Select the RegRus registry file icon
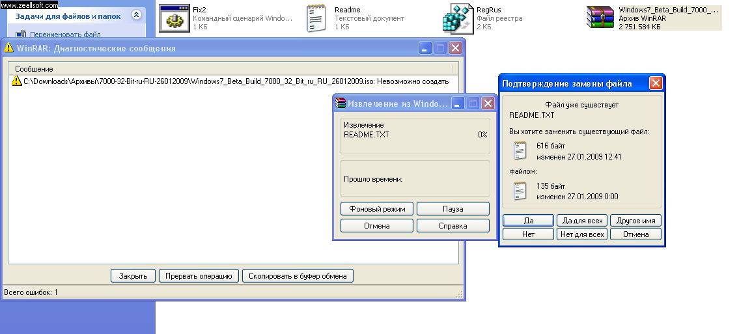The image size is (739, 334). point(457,18)
